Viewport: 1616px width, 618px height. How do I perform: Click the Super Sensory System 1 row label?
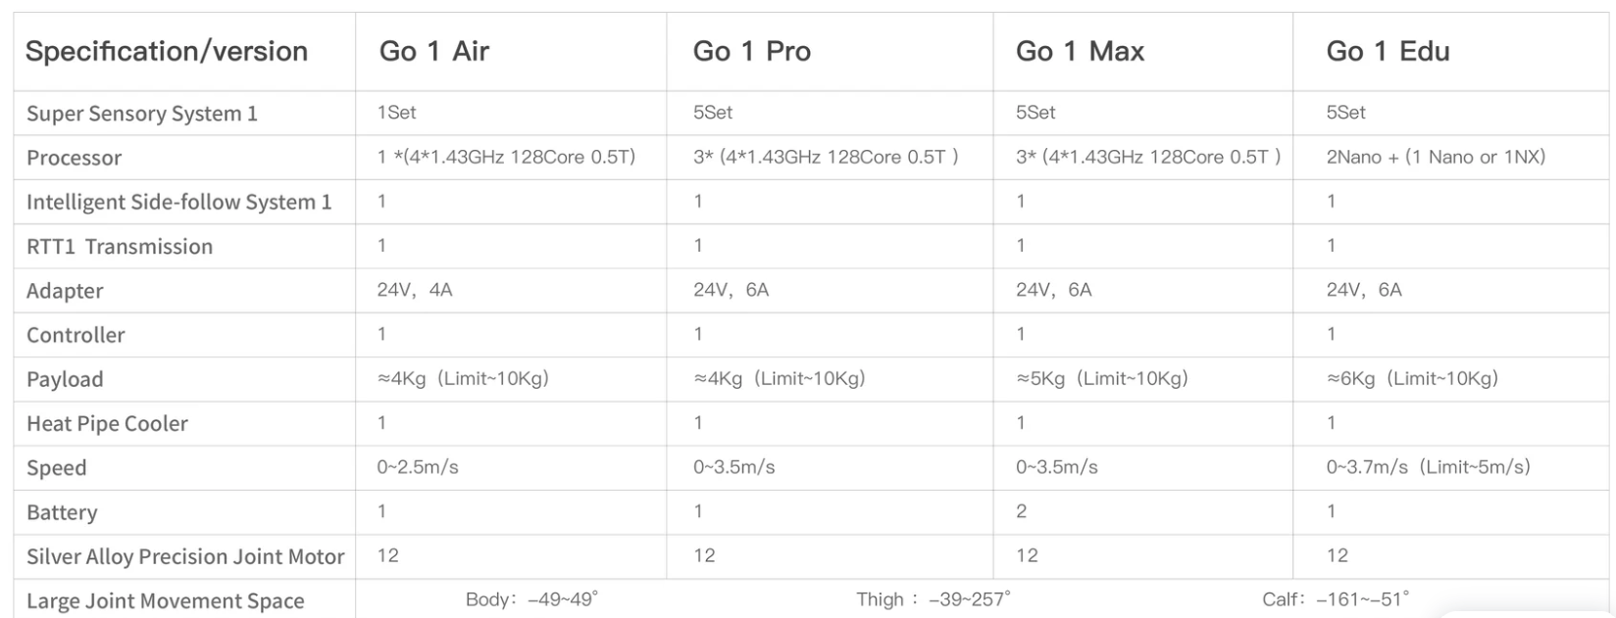coord(142,114)
